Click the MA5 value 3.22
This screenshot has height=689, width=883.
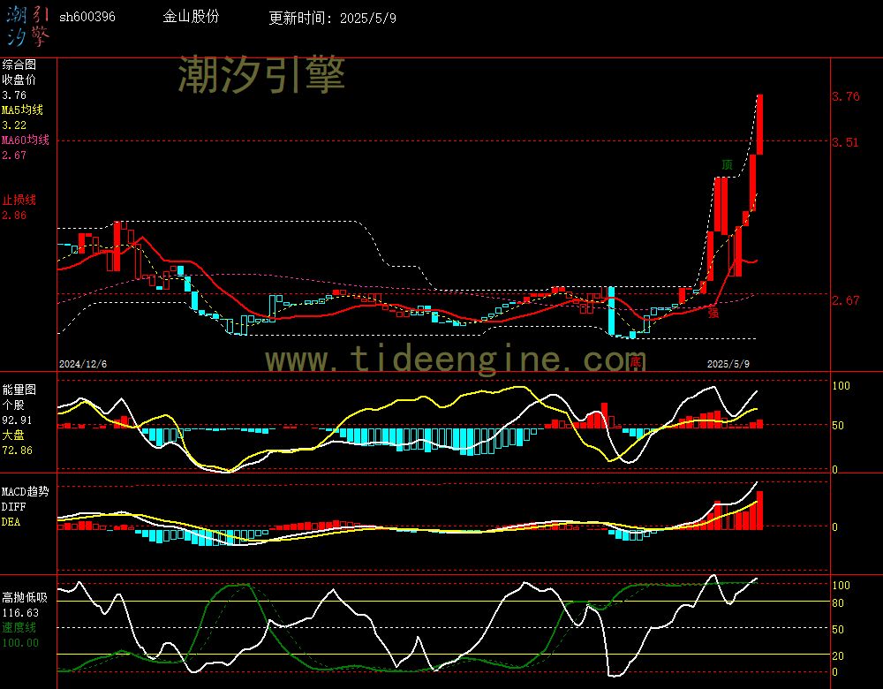pyautogui.click(x=14, y=125)
